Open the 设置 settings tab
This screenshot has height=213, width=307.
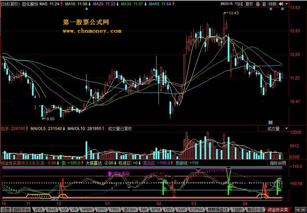6,210
